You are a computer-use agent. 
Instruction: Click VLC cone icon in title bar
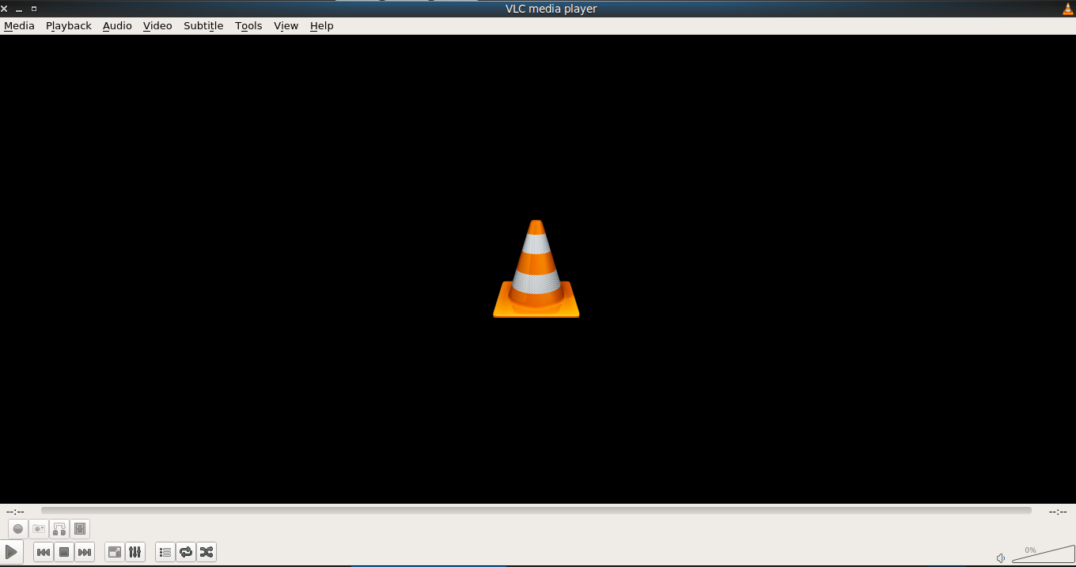coord(1068,9)
